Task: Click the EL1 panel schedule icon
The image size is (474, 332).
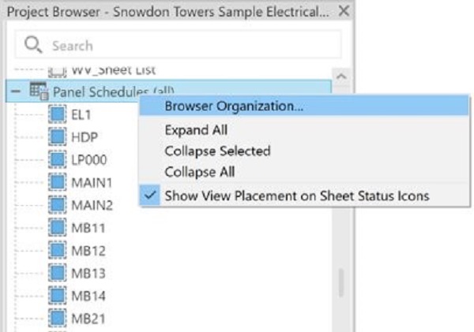Action: coord(58,115)
